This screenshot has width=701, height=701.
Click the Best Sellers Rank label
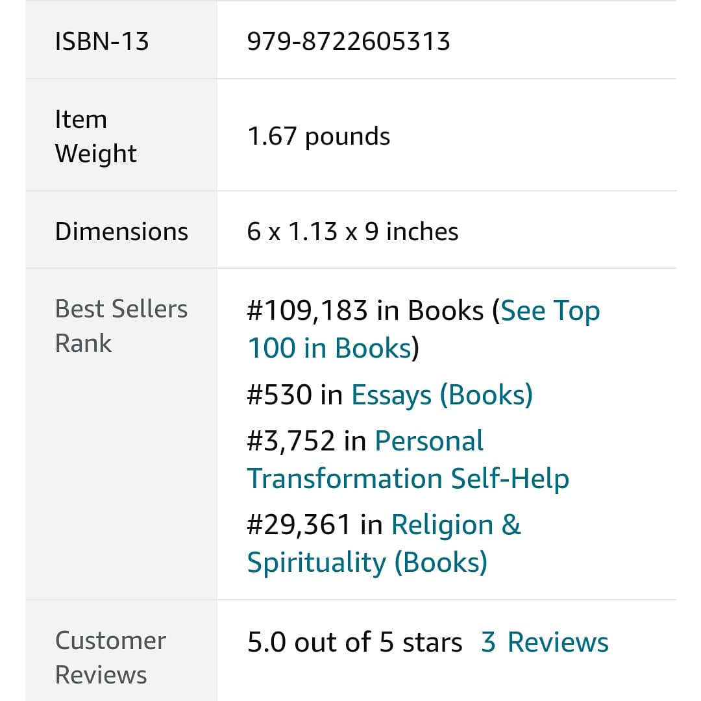[x=121, y=325]
